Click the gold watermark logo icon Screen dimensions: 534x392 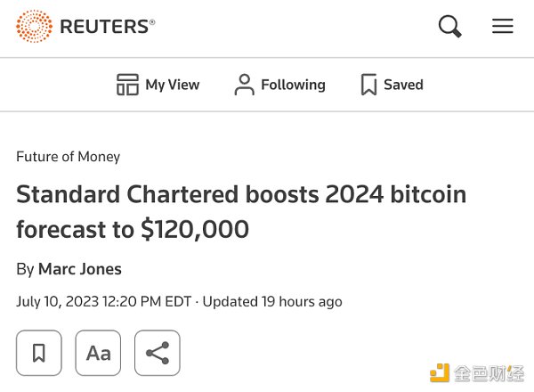click(440, 373)
